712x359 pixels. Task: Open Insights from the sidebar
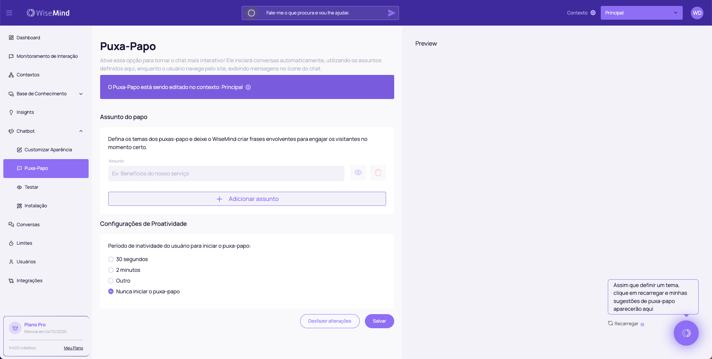(25, 112)
